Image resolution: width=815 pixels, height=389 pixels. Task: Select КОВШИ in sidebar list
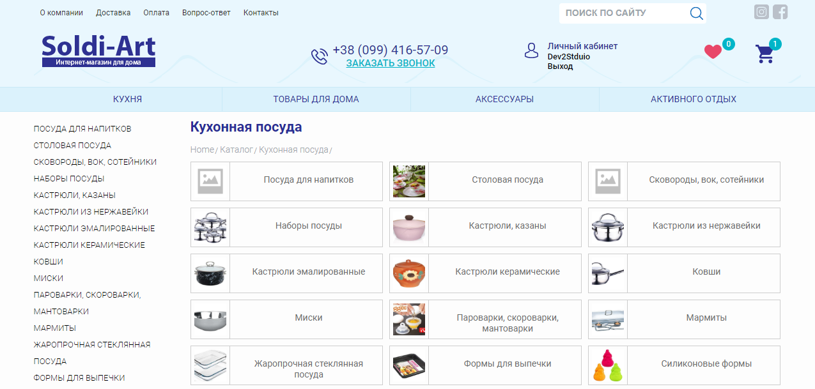tap(49, 262)
